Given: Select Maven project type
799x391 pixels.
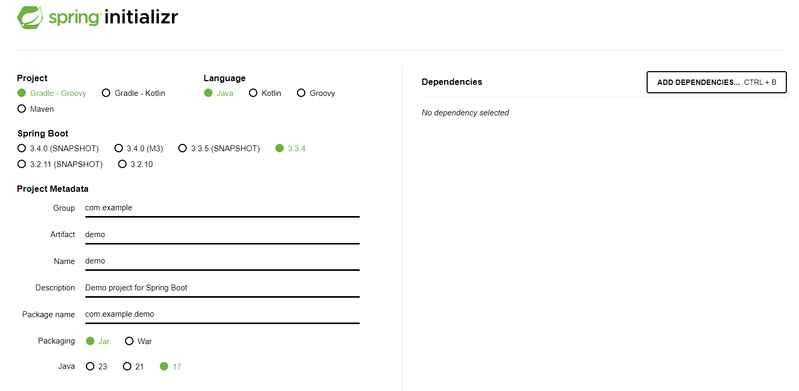Looking at the screenshot, I should (35, 109).
